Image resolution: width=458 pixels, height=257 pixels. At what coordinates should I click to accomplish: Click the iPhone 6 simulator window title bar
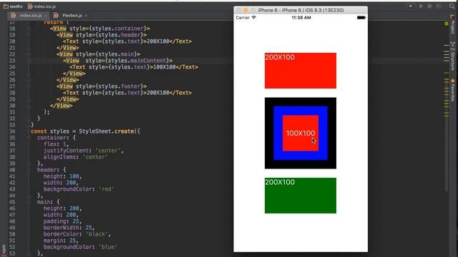click(x=301, y=10)
